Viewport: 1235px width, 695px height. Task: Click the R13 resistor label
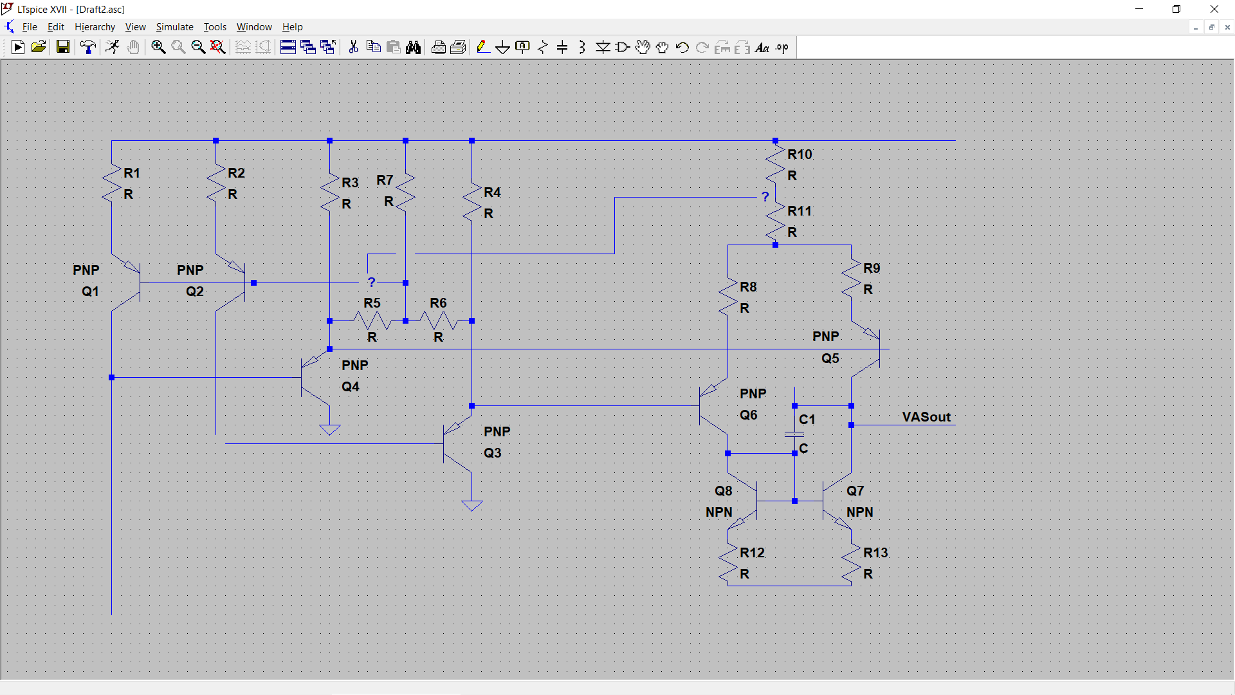pos(875,553)
